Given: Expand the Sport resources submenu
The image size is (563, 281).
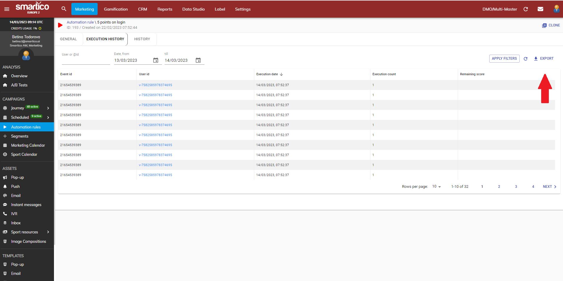Looking at the screenshot, I should coord(48,232).
